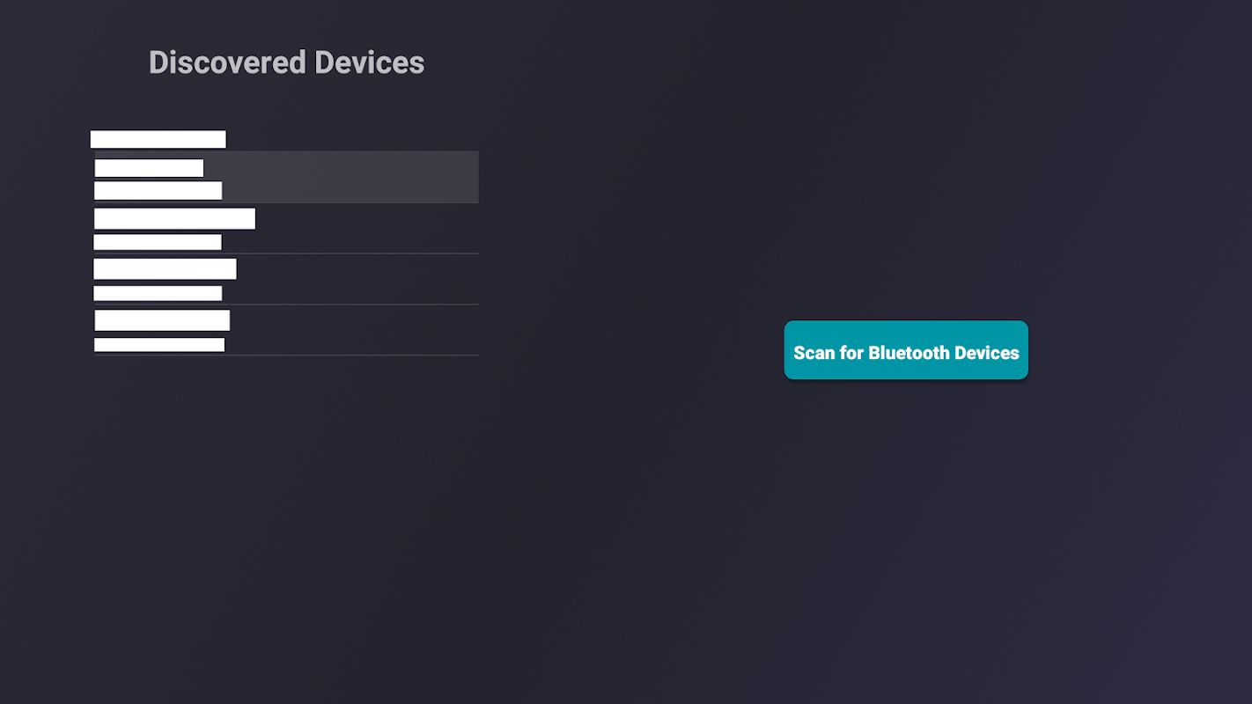1252x704 pixels.
Task: Click the word Discovered in the heading
Action: (227, 62)
